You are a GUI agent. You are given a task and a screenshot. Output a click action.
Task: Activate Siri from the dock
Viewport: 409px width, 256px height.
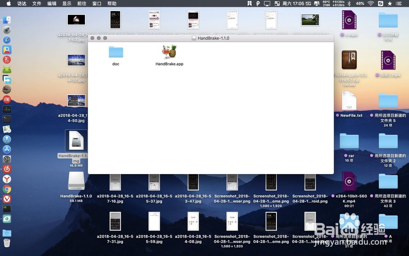[7, 139]
